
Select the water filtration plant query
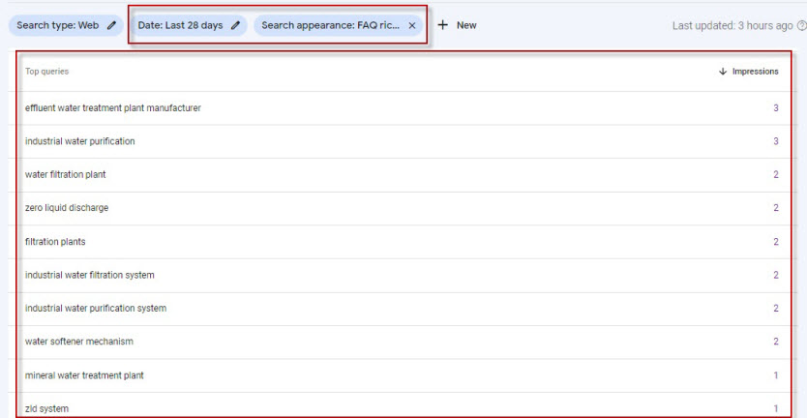pos(66,175)
